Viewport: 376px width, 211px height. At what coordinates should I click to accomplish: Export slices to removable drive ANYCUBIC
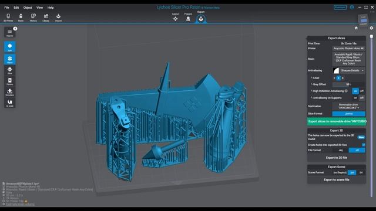[337, 121]
